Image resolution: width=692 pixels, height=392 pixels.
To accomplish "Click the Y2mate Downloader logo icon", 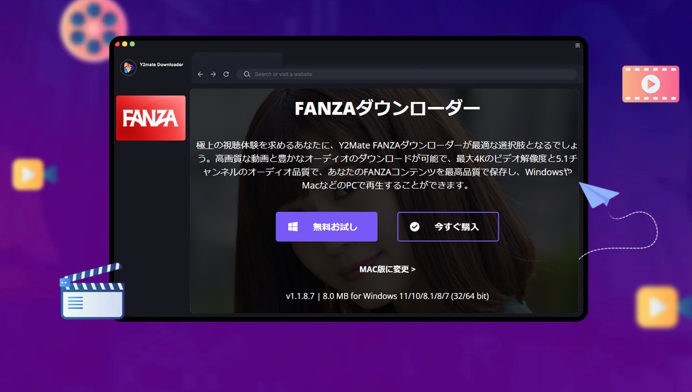I will [128, 67].
